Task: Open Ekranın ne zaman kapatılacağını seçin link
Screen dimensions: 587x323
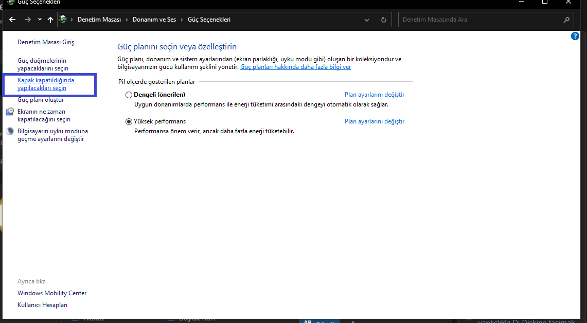Action: 44,115
